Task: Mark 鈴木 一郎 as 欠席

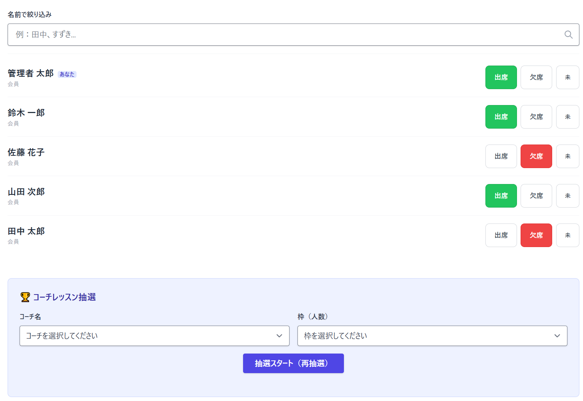Action: click(536, 117)
